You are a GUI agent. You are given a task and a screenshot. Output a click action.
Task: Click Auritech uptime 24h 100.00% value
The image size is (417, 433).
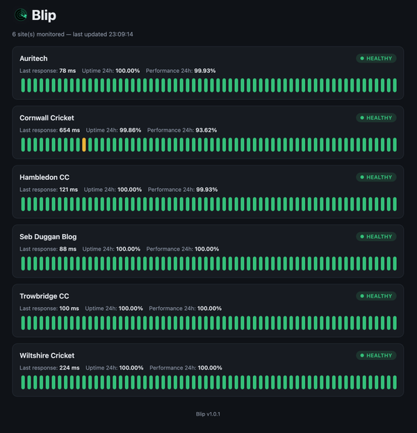[128, 71]
